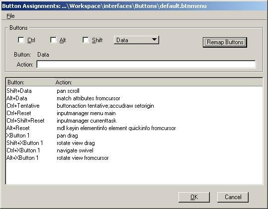Select the Shift+Data pan scroll row
The height and width of the screenshot is (209, 268).
pyautogui.click(x=134, y=91)
